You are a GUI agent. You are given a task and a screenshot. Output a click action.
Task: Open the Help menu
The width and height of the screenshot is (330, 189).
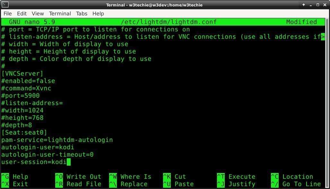(98, 13)
